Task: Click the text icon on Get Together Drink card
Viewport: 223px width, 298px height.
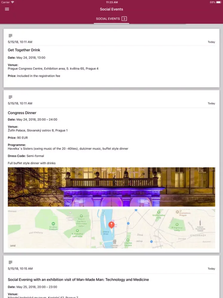Action: click(10, 35)
